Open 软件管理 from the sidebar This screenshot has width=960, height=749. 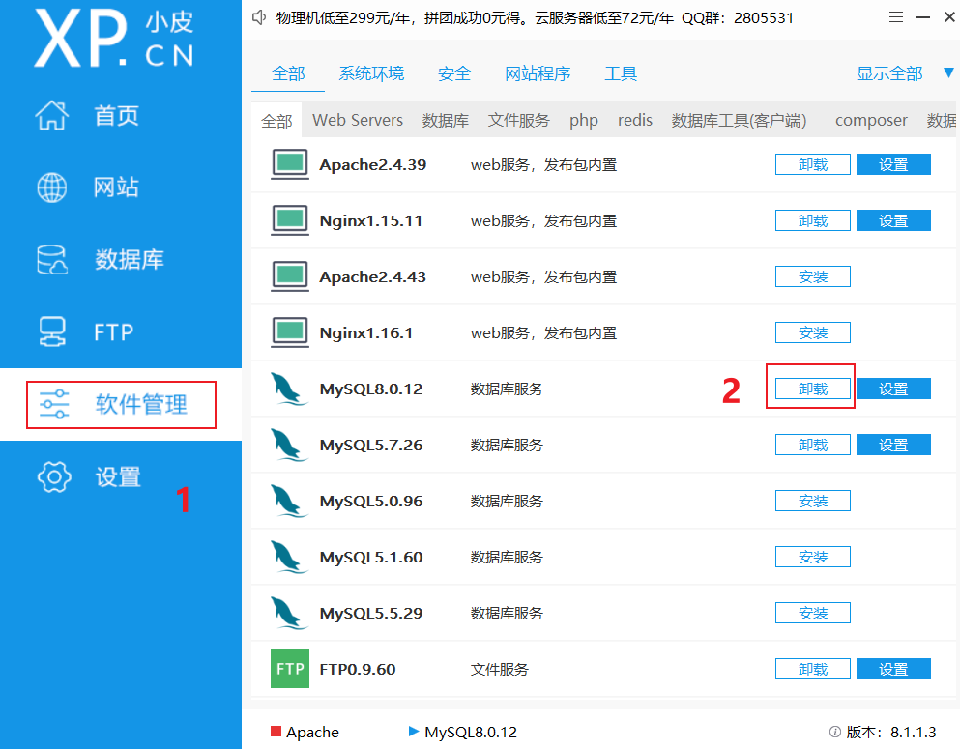click(120, 404)
